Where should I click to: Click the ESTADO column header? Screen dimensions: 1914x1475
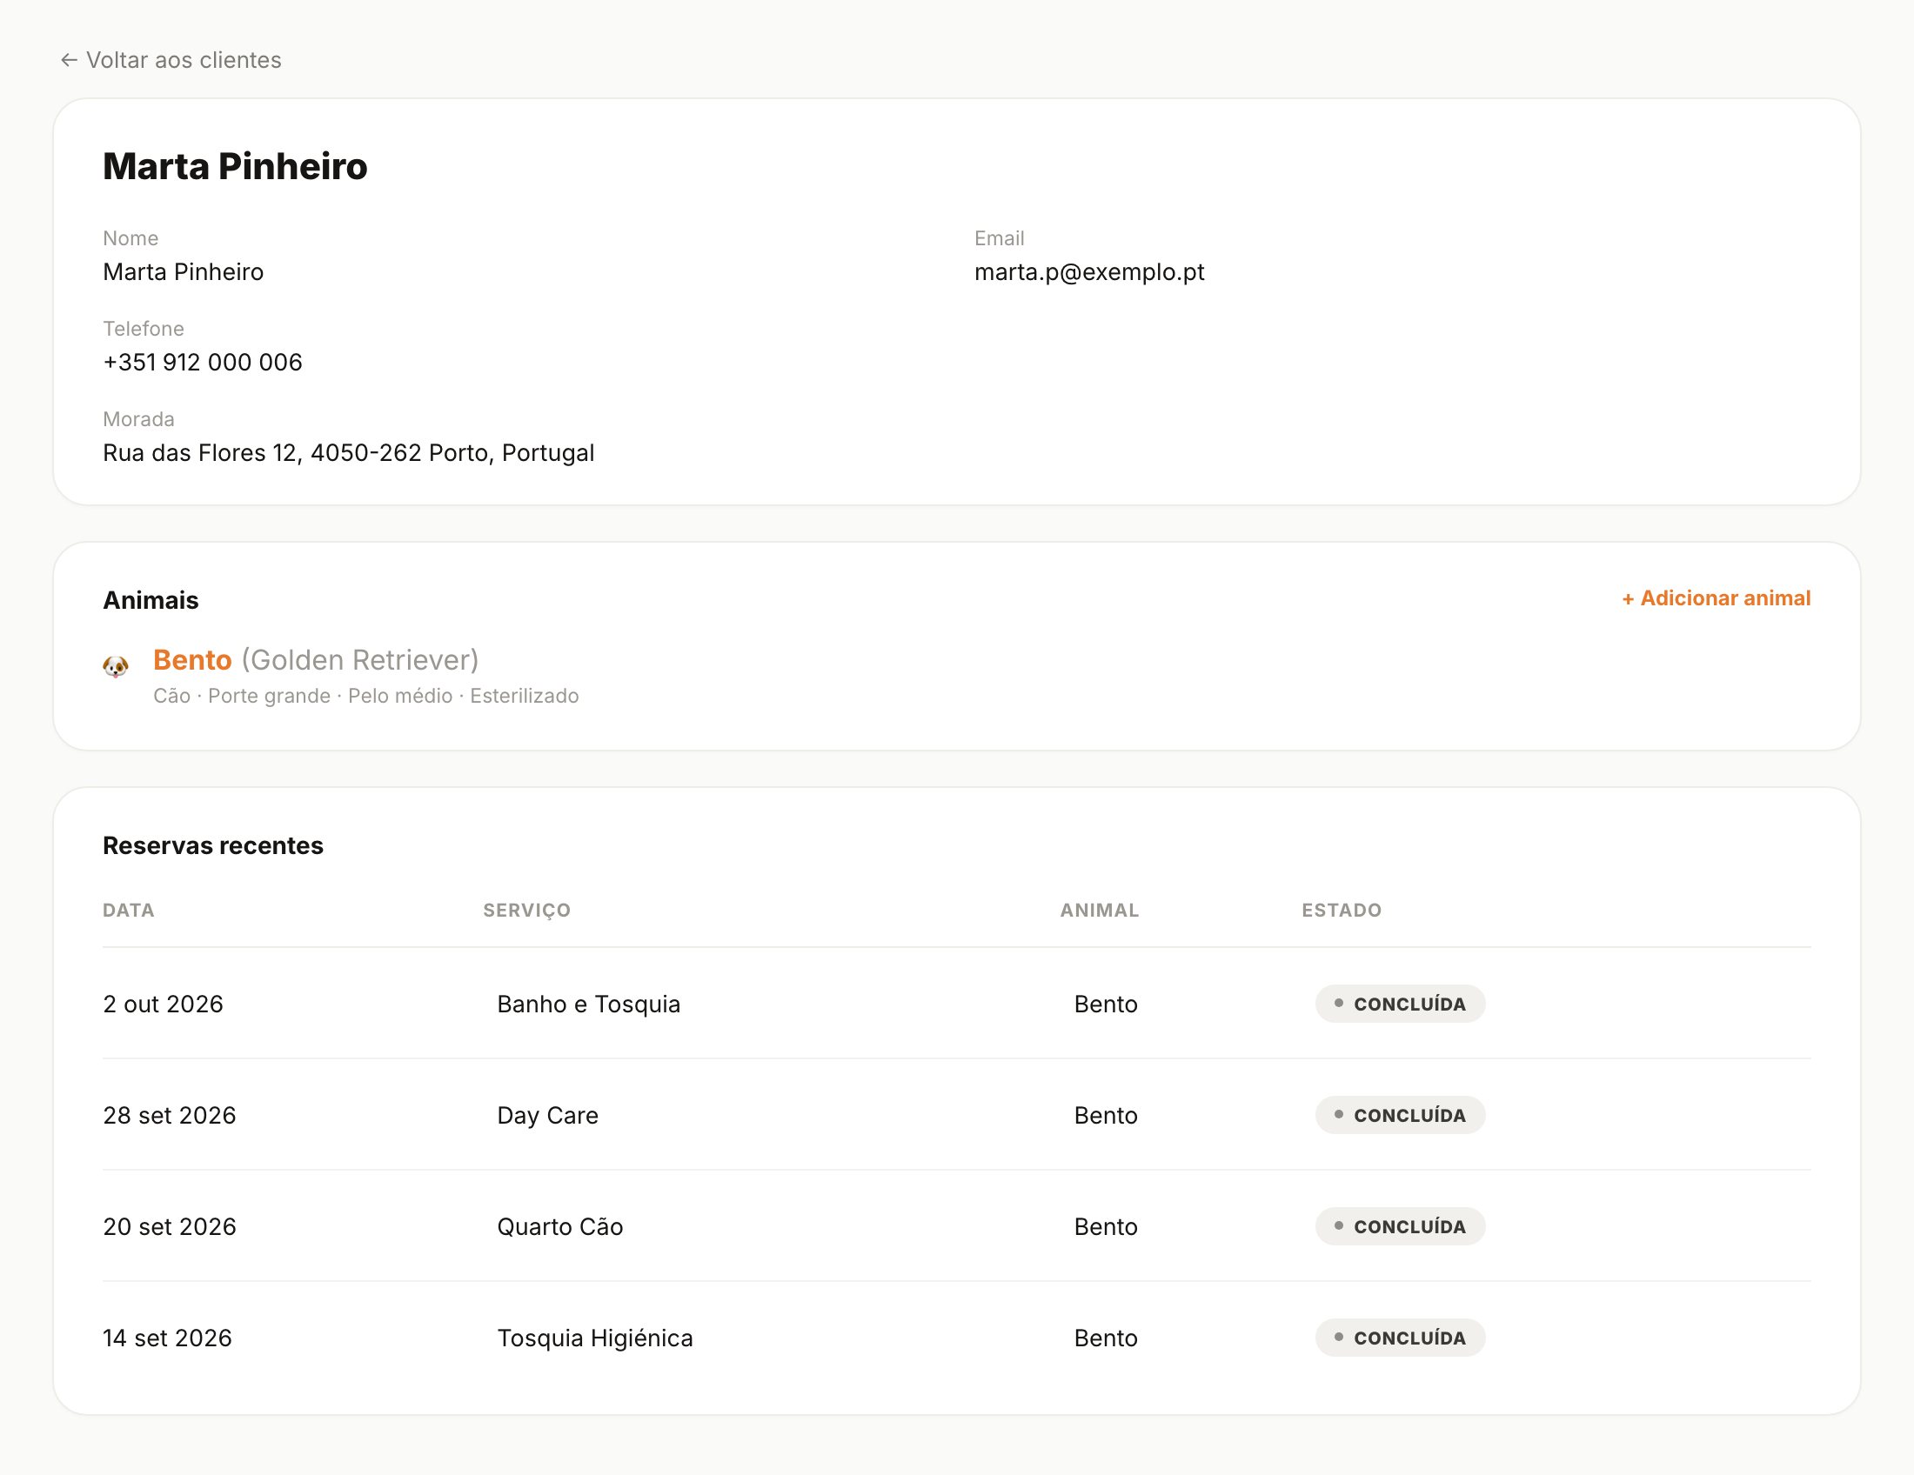tap(1342, 910)
